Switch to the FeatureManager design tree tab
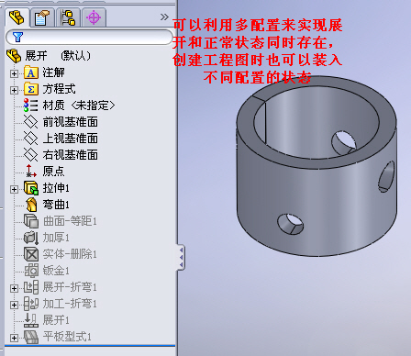The width and height of the screenshot is (411, 356). pos(17,17)
